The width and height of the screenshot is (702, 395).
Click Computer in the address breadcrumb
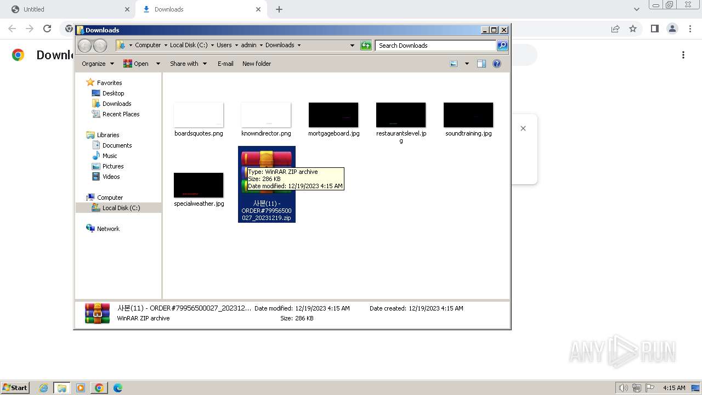148,46
